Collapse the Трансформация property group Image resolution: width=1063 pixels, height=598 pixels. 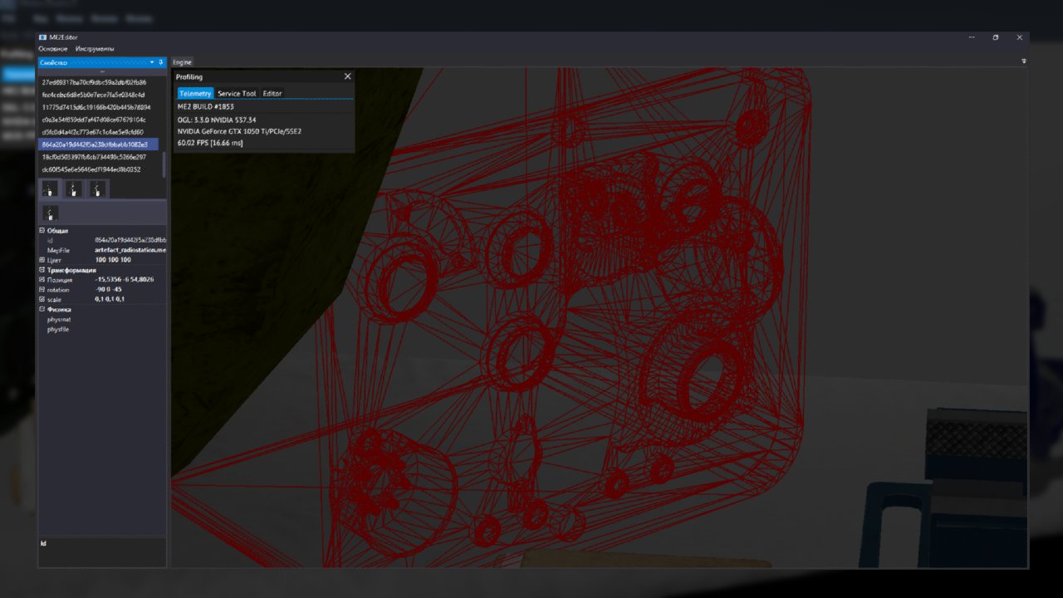pos(42,270)
